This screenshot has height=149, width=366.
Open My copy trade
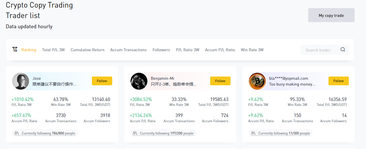(331, 15)
